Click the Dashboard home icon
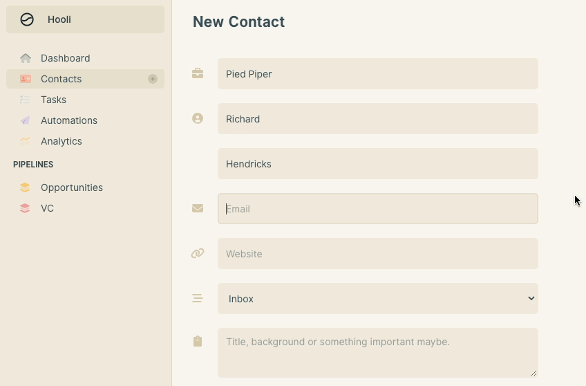This screenshot has width=586, height=386. point(26,58)
